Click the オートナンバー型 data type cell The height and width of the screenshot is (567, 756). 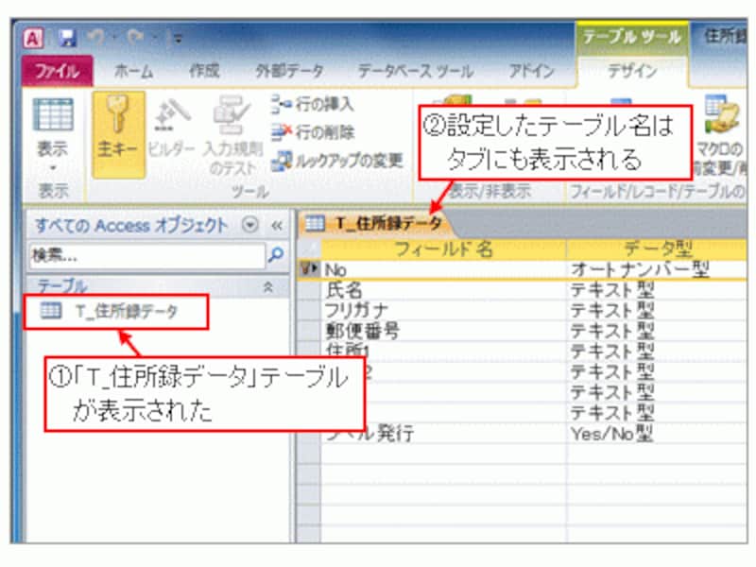coord(657,269)
